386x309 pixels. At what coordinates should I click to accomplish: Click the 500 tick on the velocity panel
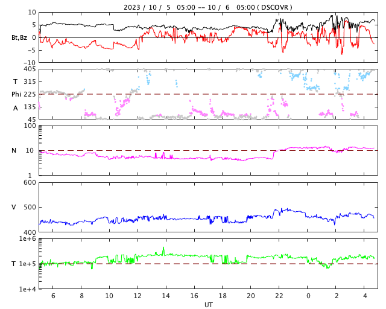tap(30, 207)
